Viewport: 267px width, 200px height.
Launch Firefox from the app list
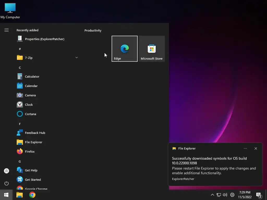point(47,152)
